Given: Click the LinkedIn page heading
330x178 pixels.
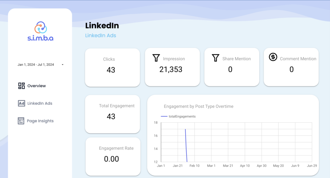Looking at the screenshot, I should click(102, 26).
